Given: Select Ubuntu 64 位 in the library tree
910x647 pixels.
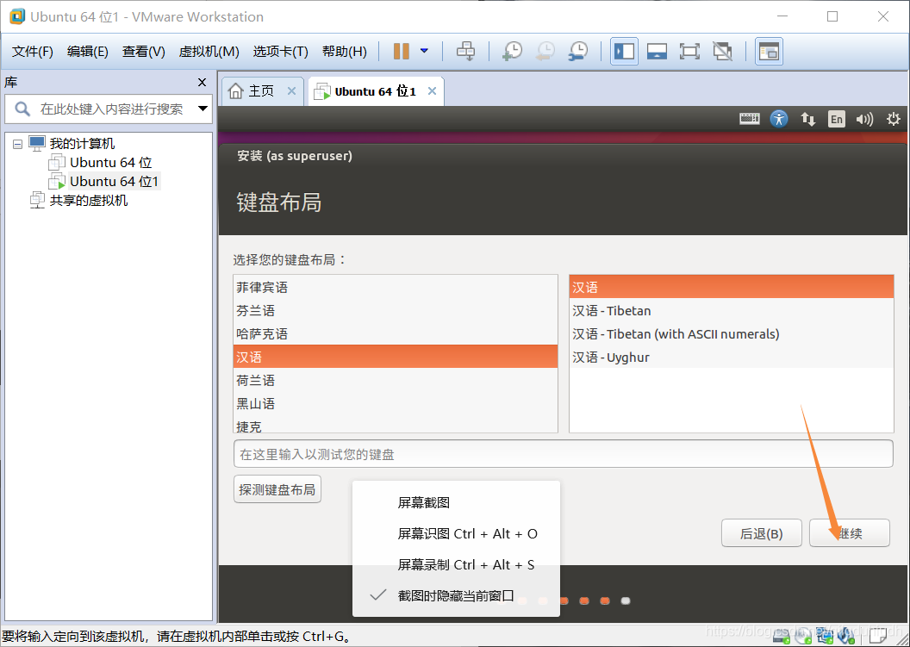Looking at the screenshot, I should coord(111,163).
